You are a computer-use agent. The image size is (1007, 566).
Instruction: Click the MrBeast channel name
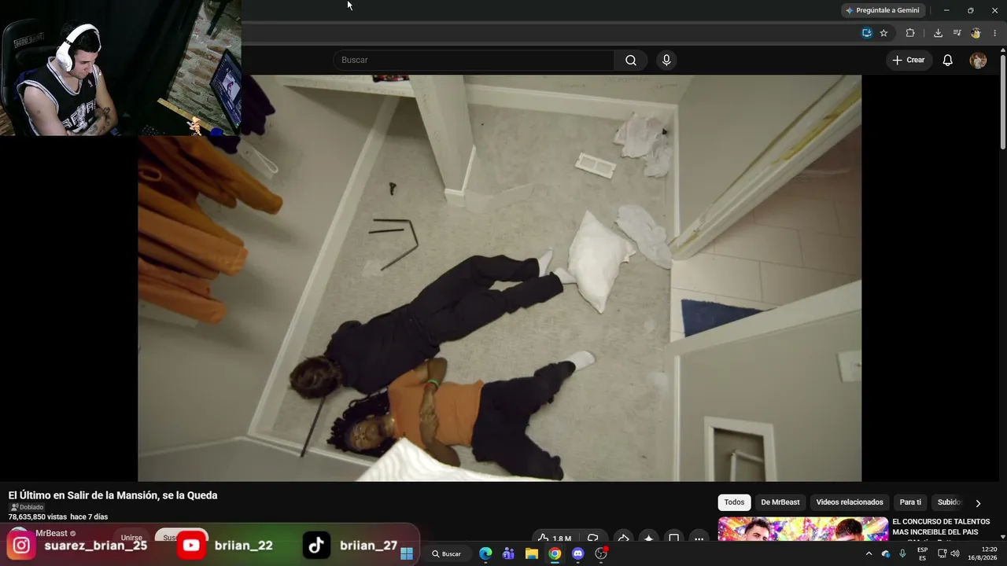point(51,533)
